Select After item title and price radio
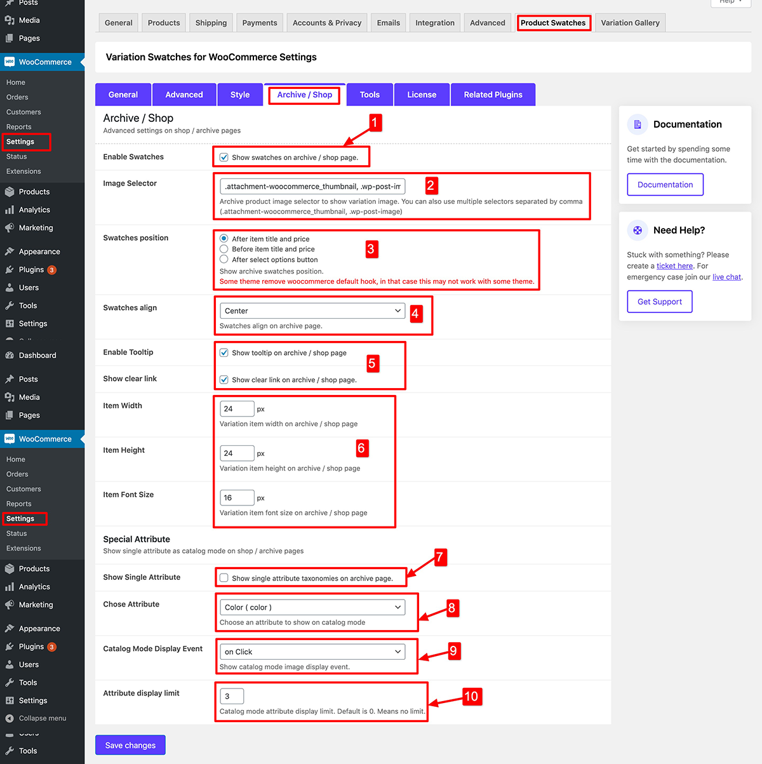Viewport: 762px width, 764px height. point(224,239)
